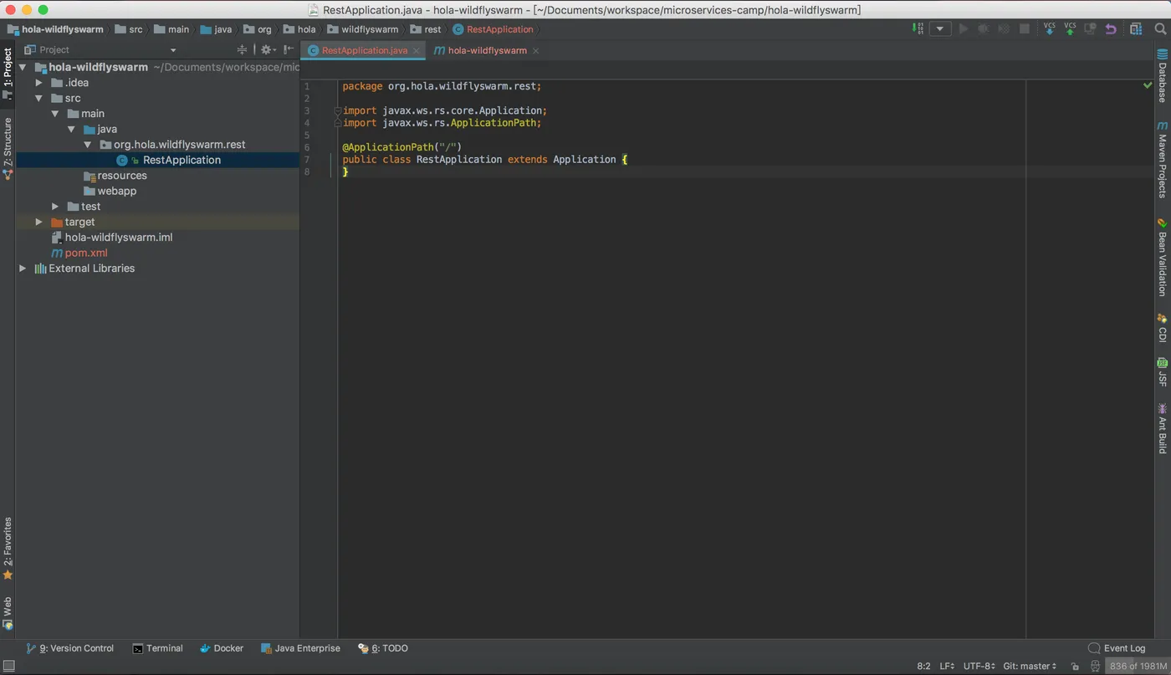Image resolution: width=1171 pixels, height=675 pixels.
Task: Select pom.xml in the project tree
Action: (86, 253)
